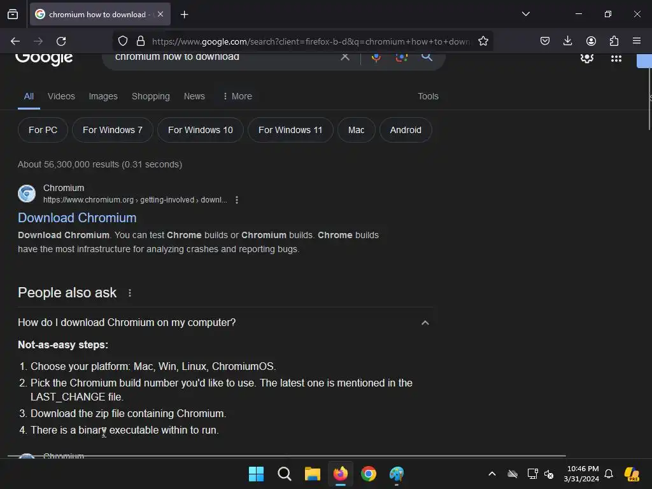The height and width of the screenshot is (489, 652).
Task: Click the chromium.org result URL breadcrumb
Action: (135, 200)
